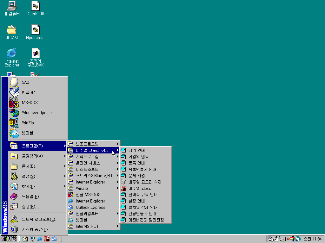
Task: Launch Internet Explorer from the Programs list
Action: 94,201
